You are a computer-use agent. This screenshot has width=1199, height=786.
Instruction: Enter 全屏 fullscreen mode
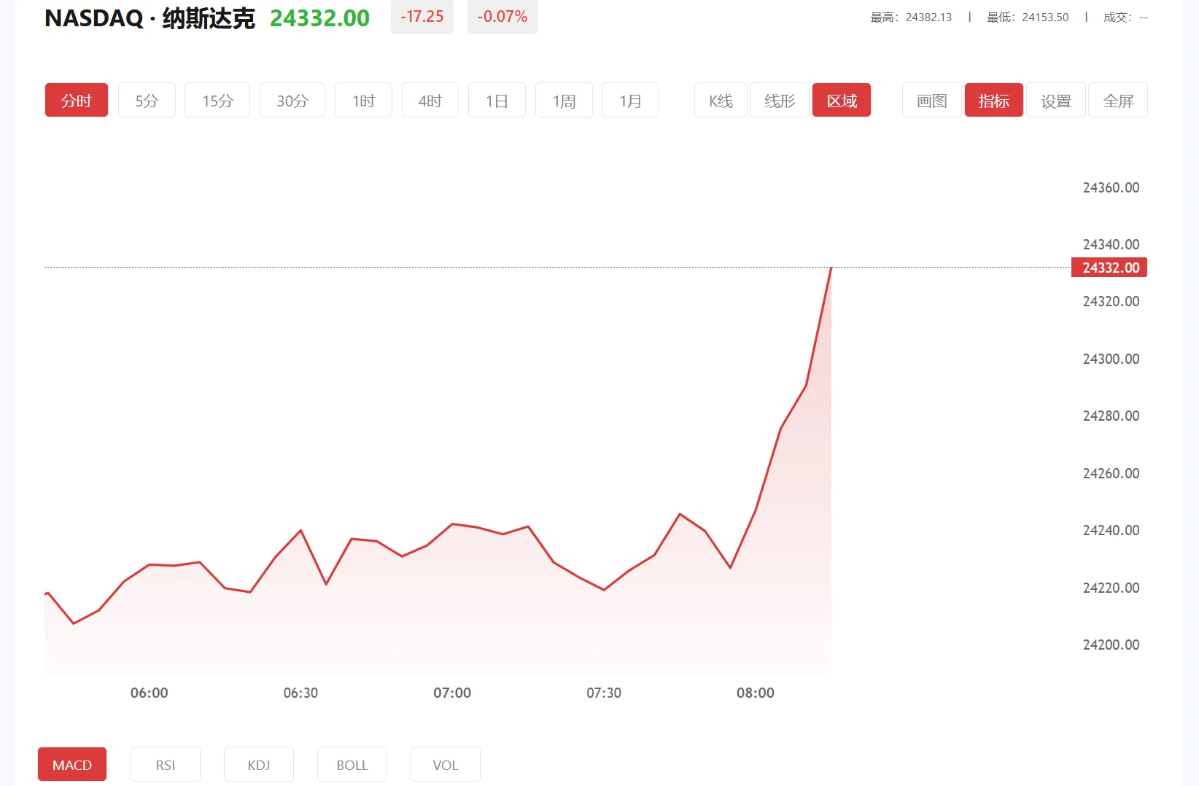coord(1118,100)
